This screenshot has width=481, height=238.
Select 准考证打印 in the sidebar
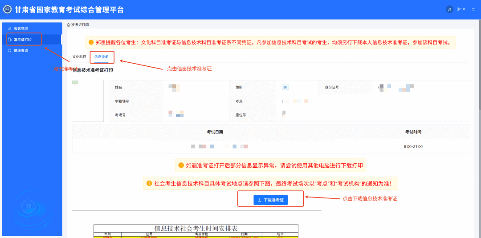(22, 40)
